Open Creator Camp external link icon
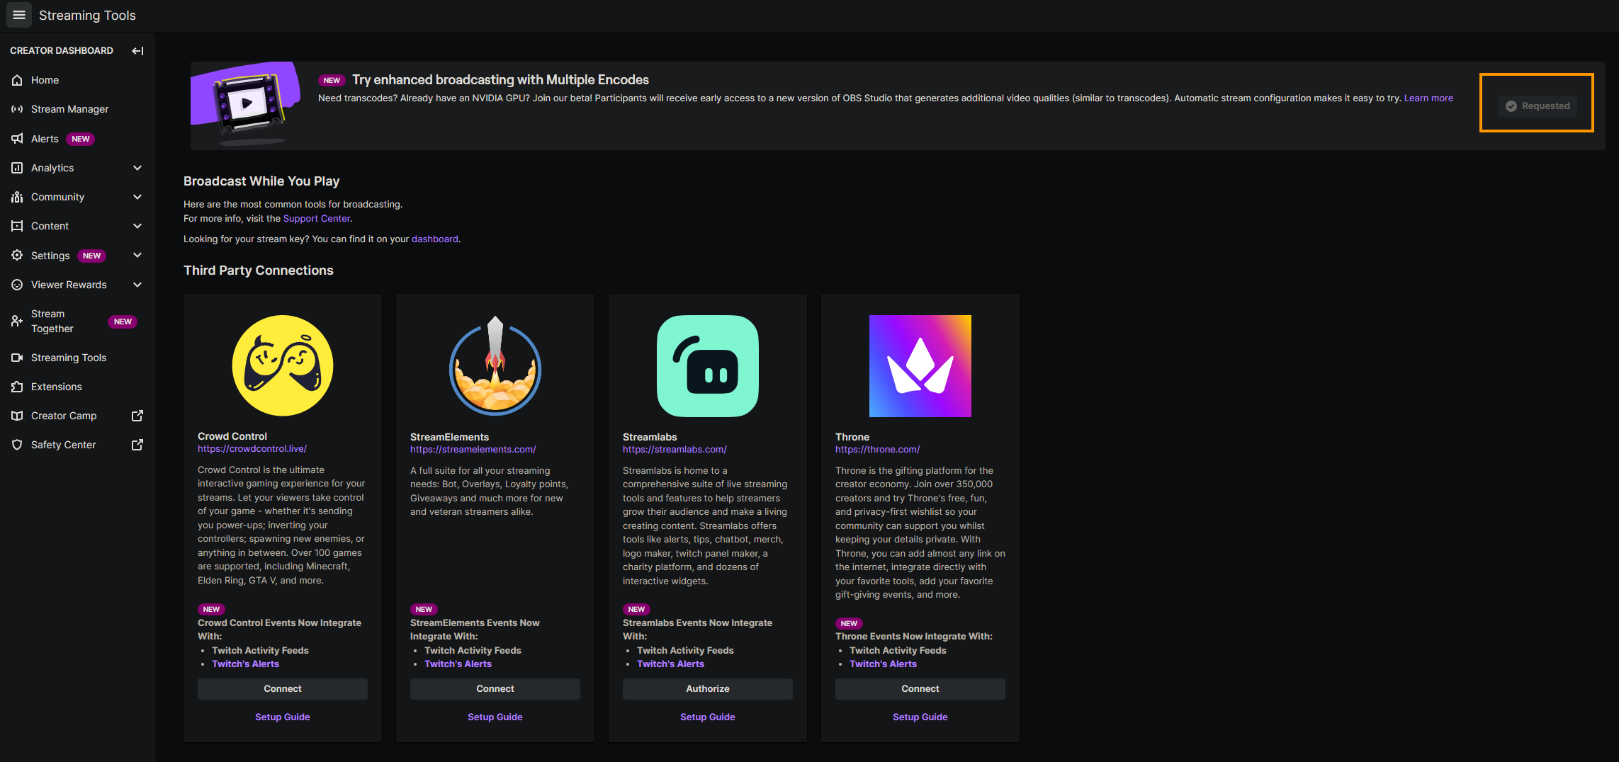 click(x=137, y=416)
